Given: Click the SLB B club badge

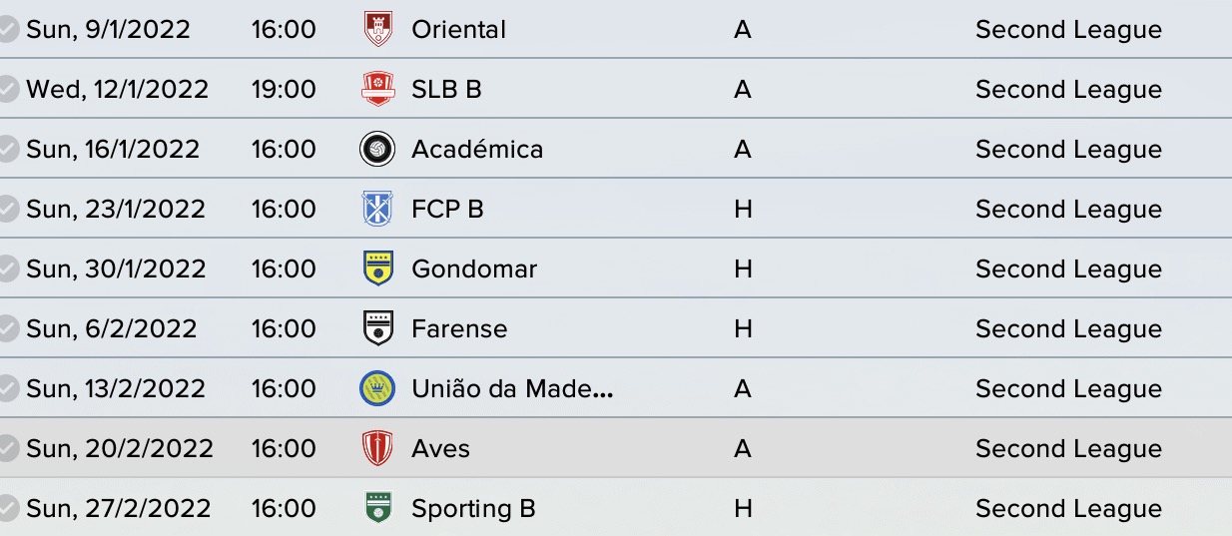Looking at the screenshot, I should coord(377,89).
